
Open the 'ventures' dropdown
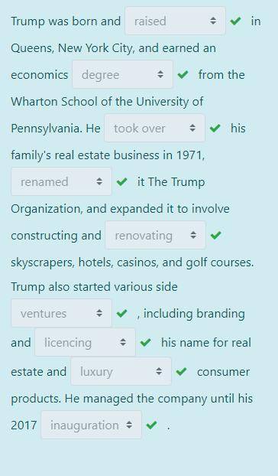[61, 313]
